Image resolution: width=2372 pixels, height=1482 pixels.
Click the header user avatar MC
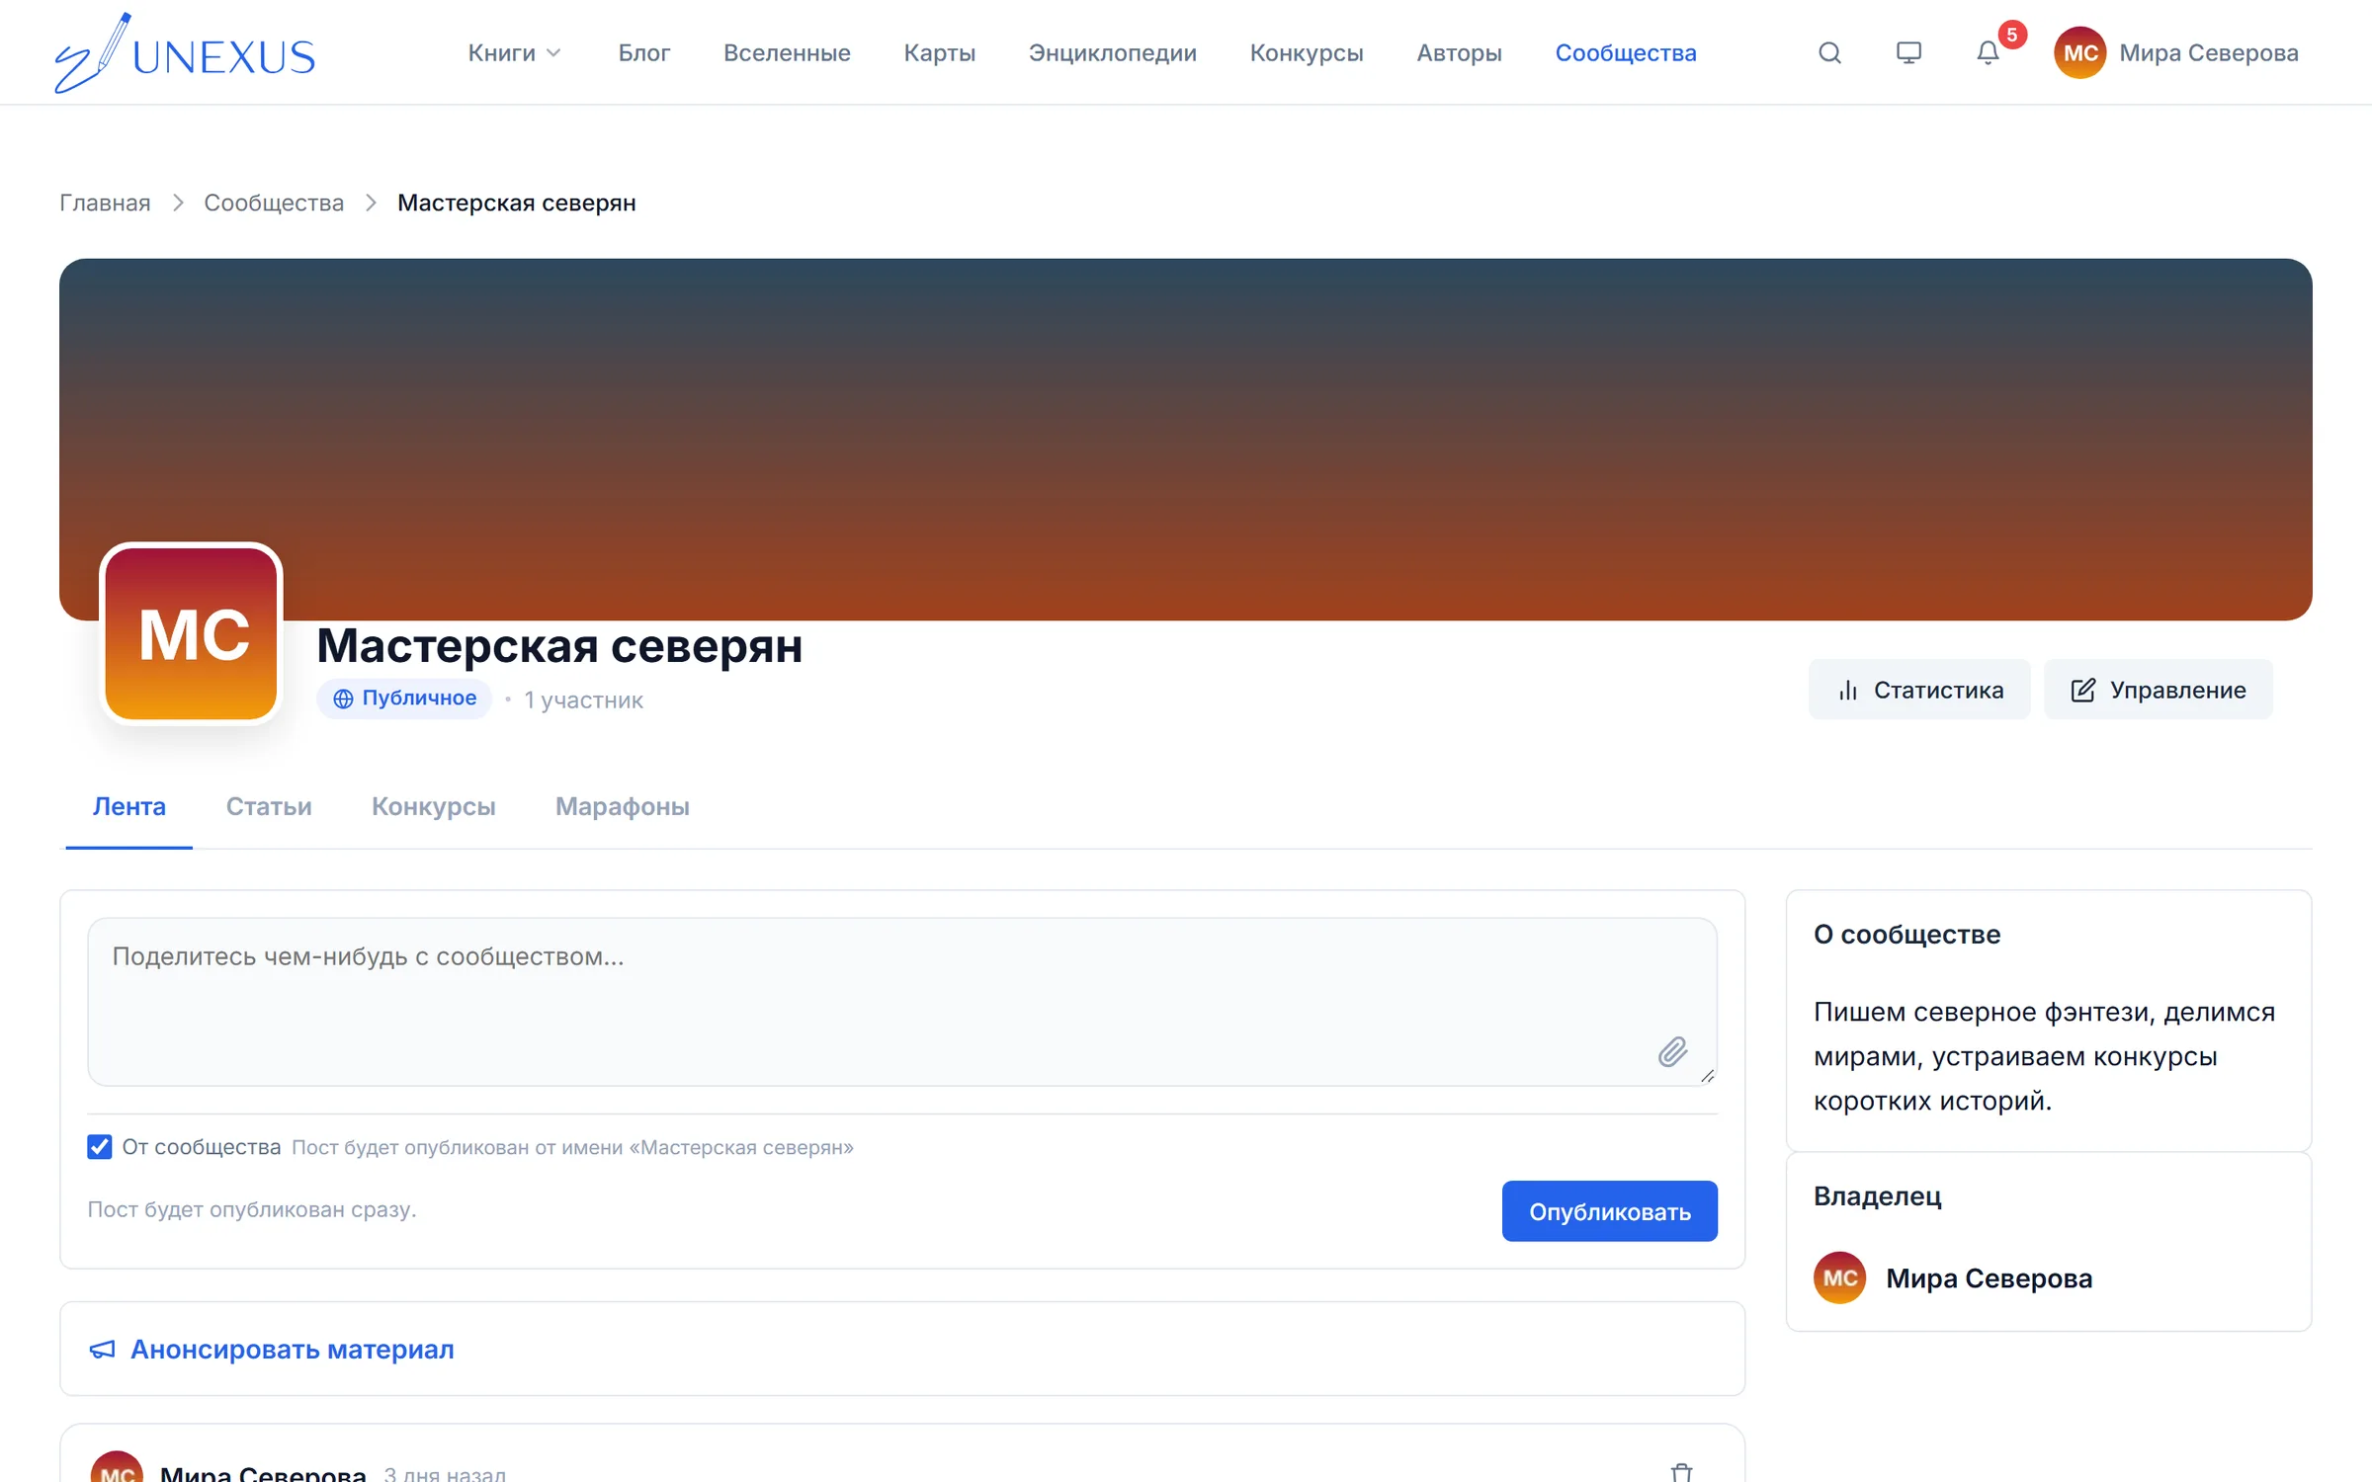coord(2079,52)
